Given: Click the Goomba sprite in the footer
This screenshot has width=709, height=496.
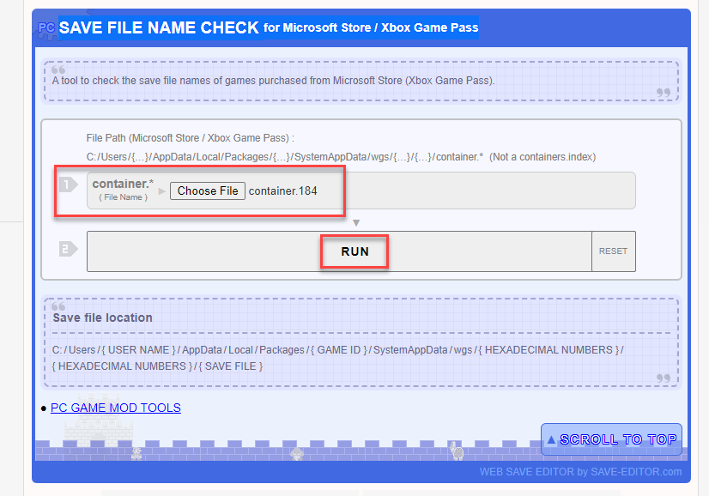Looking at the screenshot, I should [297, 453].
